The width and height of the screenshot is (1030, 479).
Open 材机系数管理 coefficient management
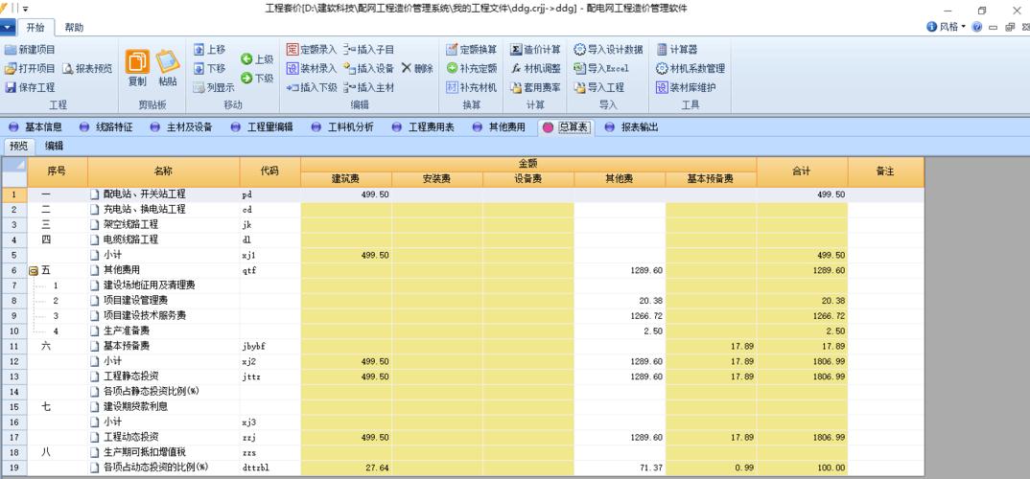[691, 68]
